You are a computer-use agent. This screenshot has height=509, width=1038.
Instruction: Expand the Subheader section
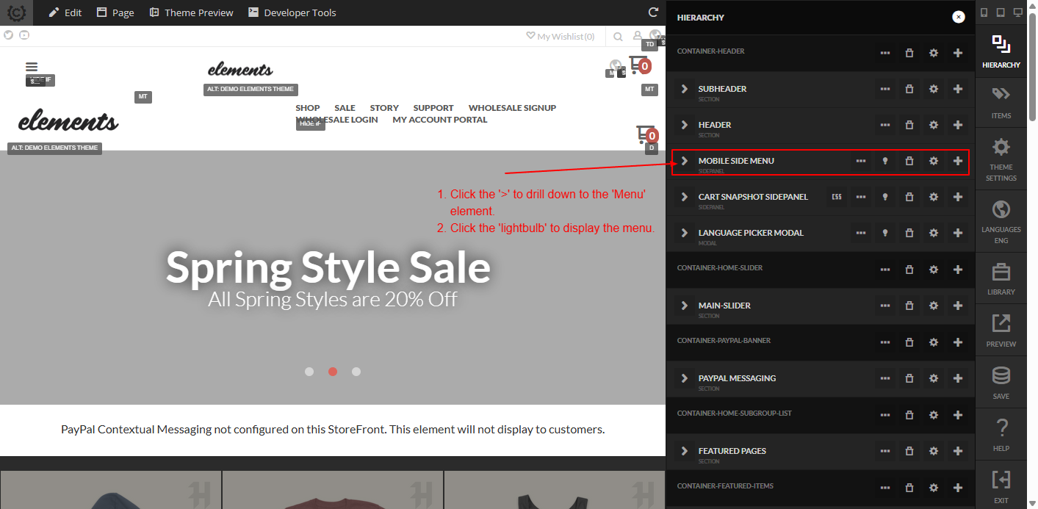pos(685,89)
